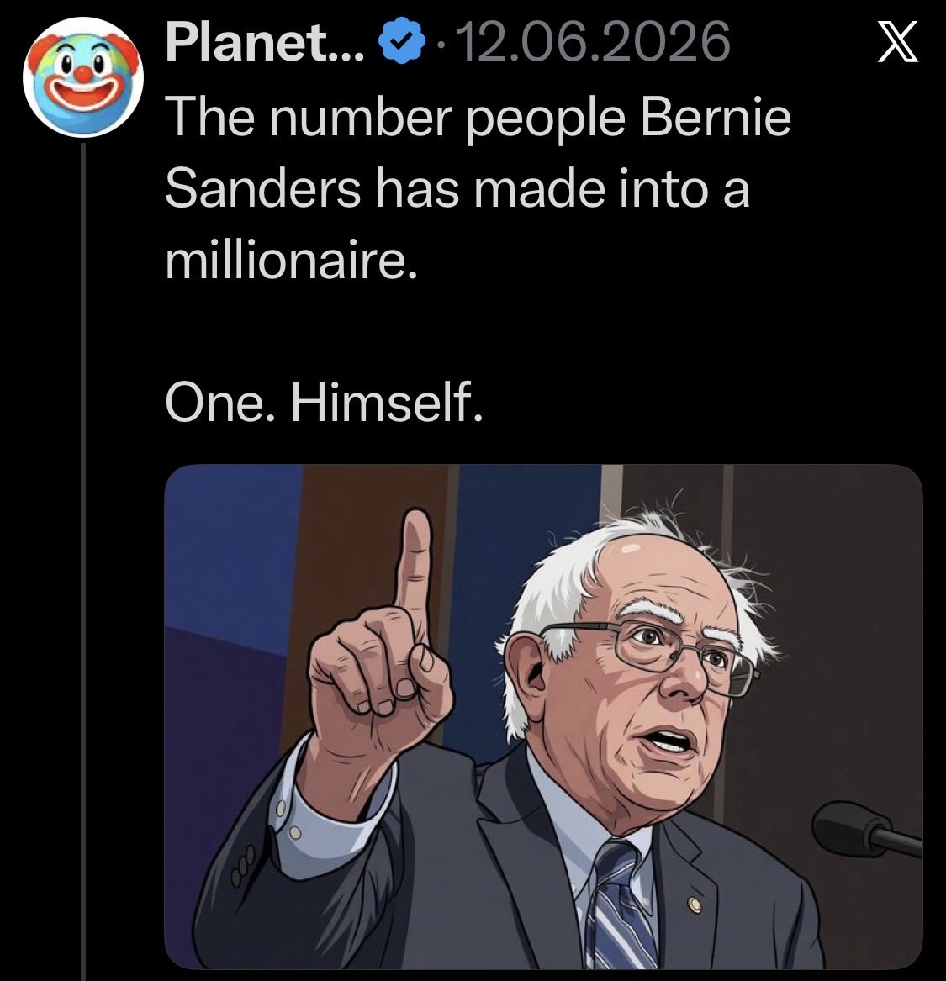
Task: Click the 'One. Himself.' line
Action: coord(324,403)
